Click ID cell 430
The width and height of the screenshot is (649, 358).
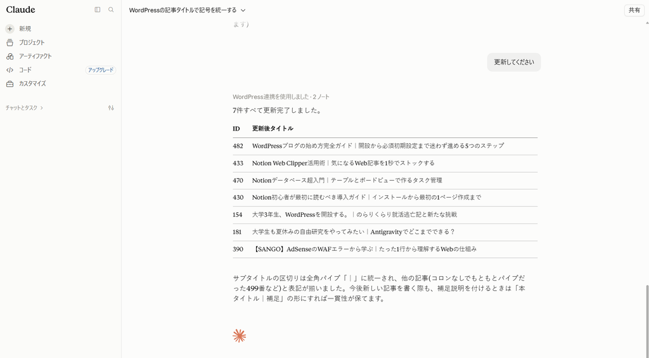tap(238, 198)
